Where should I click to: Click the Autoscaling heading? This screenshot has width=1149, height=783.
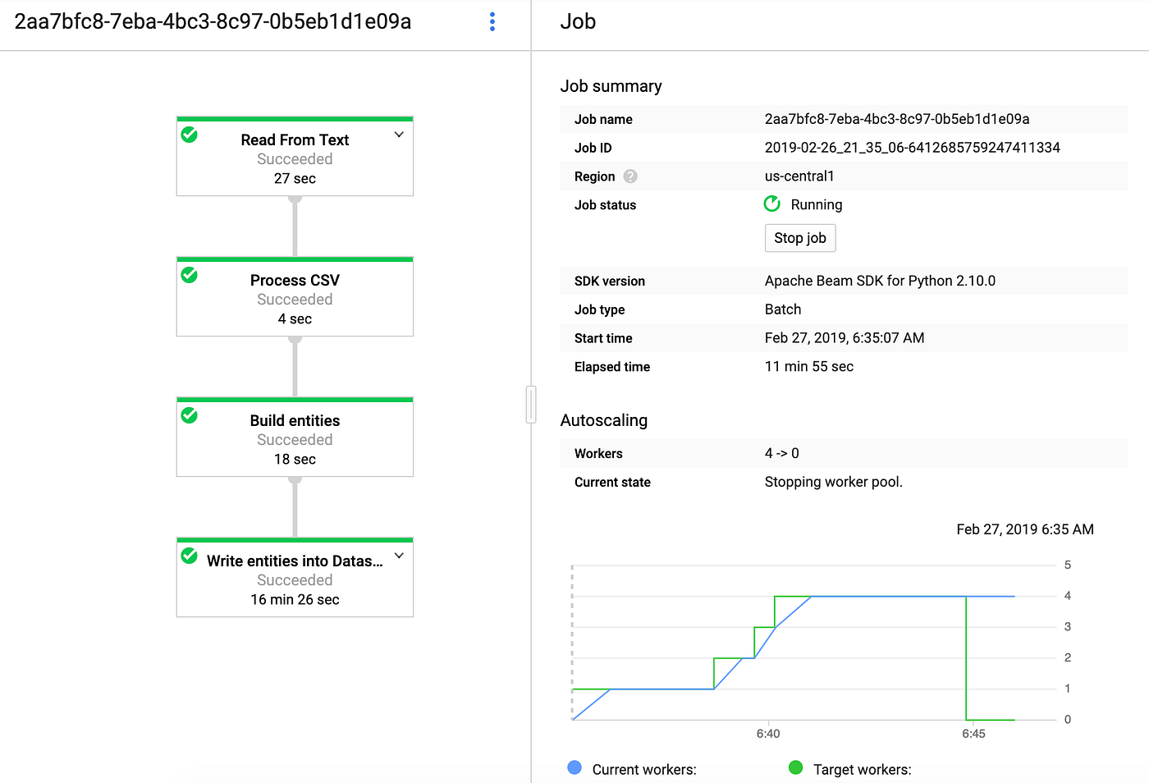coord(604,420)
